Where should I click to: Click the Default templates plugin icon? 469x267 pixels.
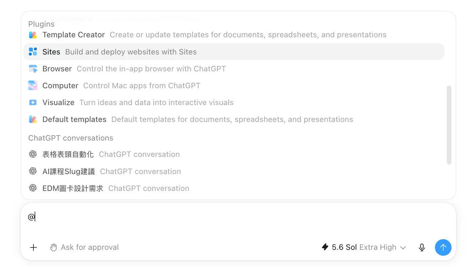coord(33,119)
